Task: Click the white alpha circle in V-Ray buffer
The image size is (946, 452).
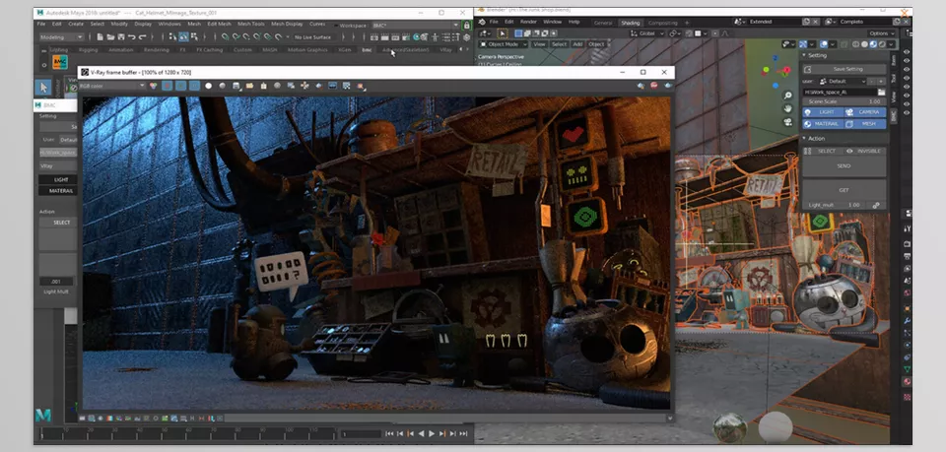Action: click(209, 86)
